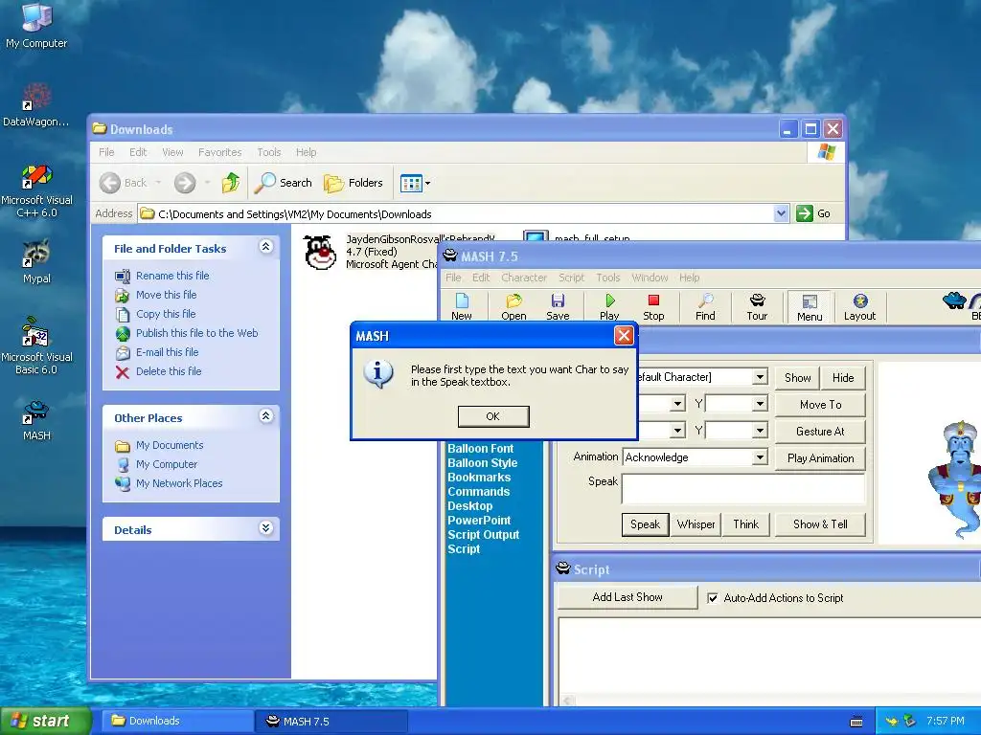This screenshot has width=981, height=735.
Task: Click the Show character button
Action: (x=798, y=377)
